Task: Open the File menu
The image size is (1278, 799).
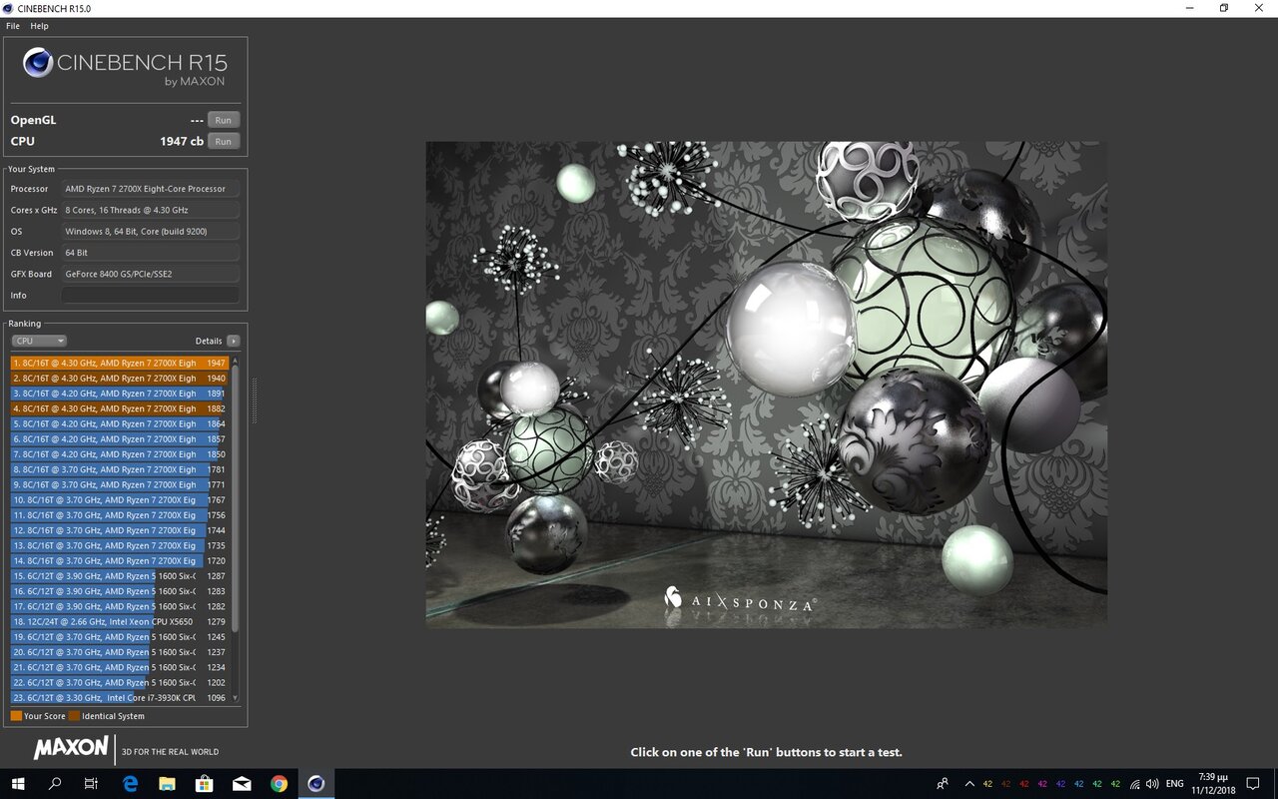Action: pos(13,26)
